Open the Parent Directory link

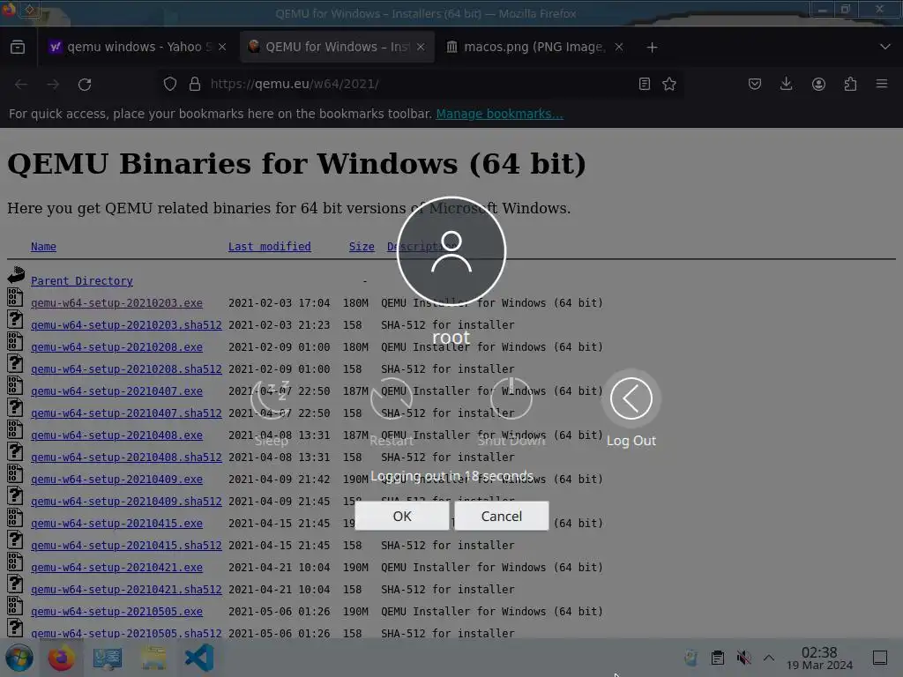tap(82, 281)
